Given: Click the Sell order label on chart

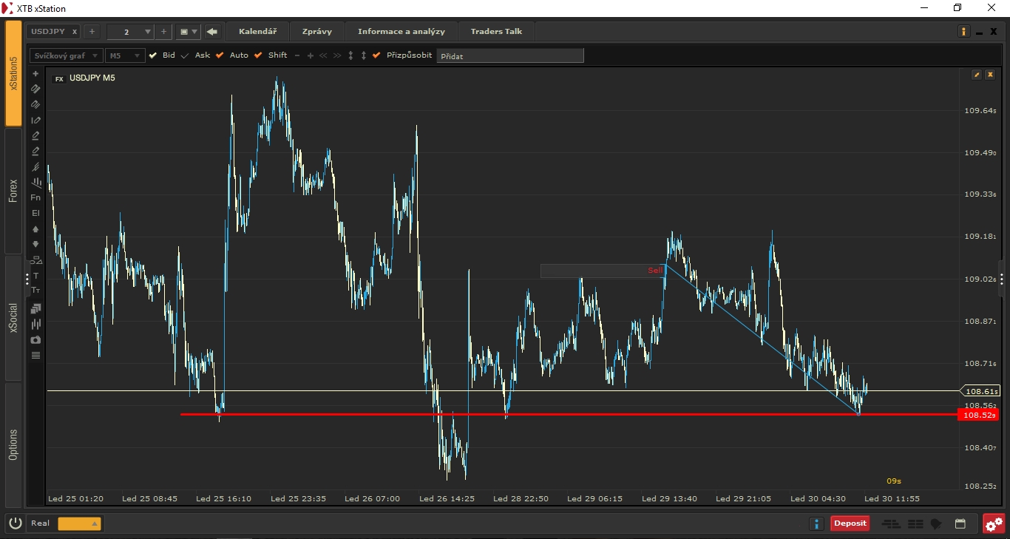Looking at the screenshot, I should (x=655, y=271).
